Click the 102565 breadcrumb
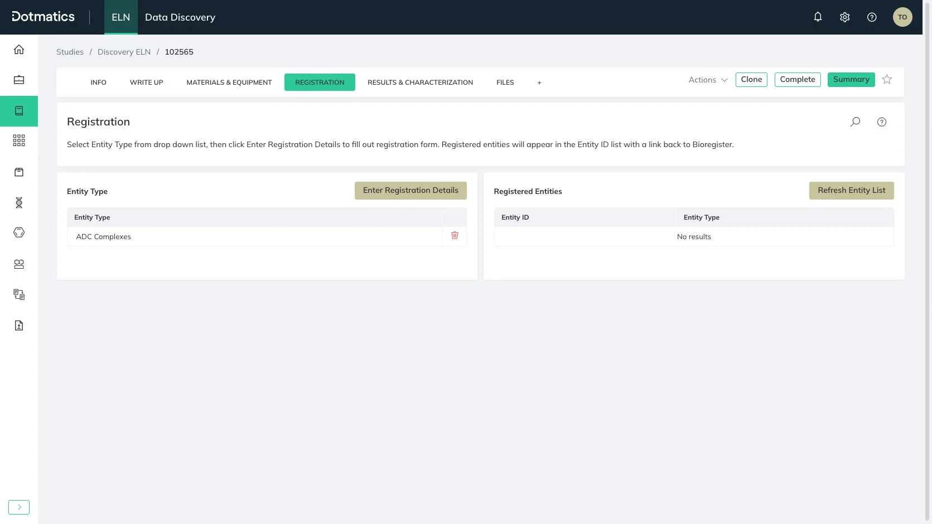The height and width of the screenshot is (524, 932). pyautogui.click(x=179, y=52)
